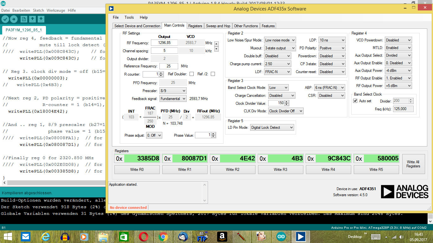Open Thunderbird from the taskbar

[x=183, y=236]
